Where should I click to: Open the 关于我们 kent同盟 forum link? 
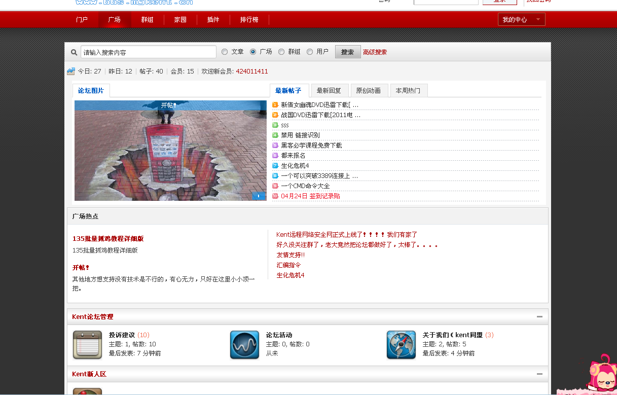(x=453, y=335)
